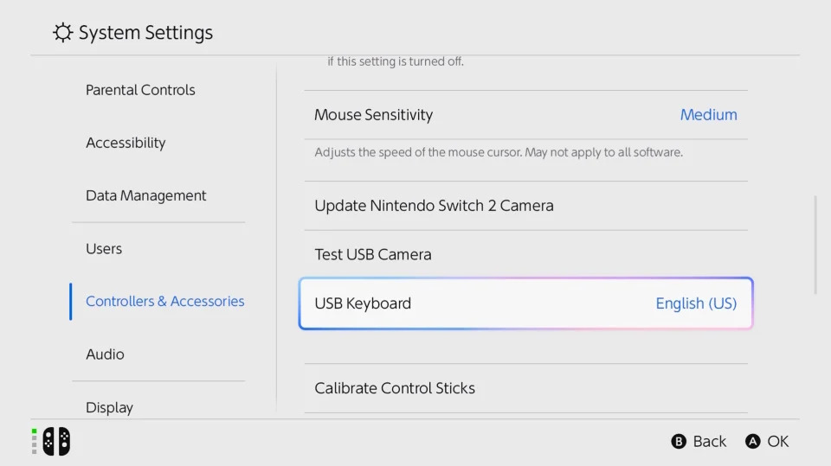
Task: Open the Mouse Sensitivity option
Action: 373,115
